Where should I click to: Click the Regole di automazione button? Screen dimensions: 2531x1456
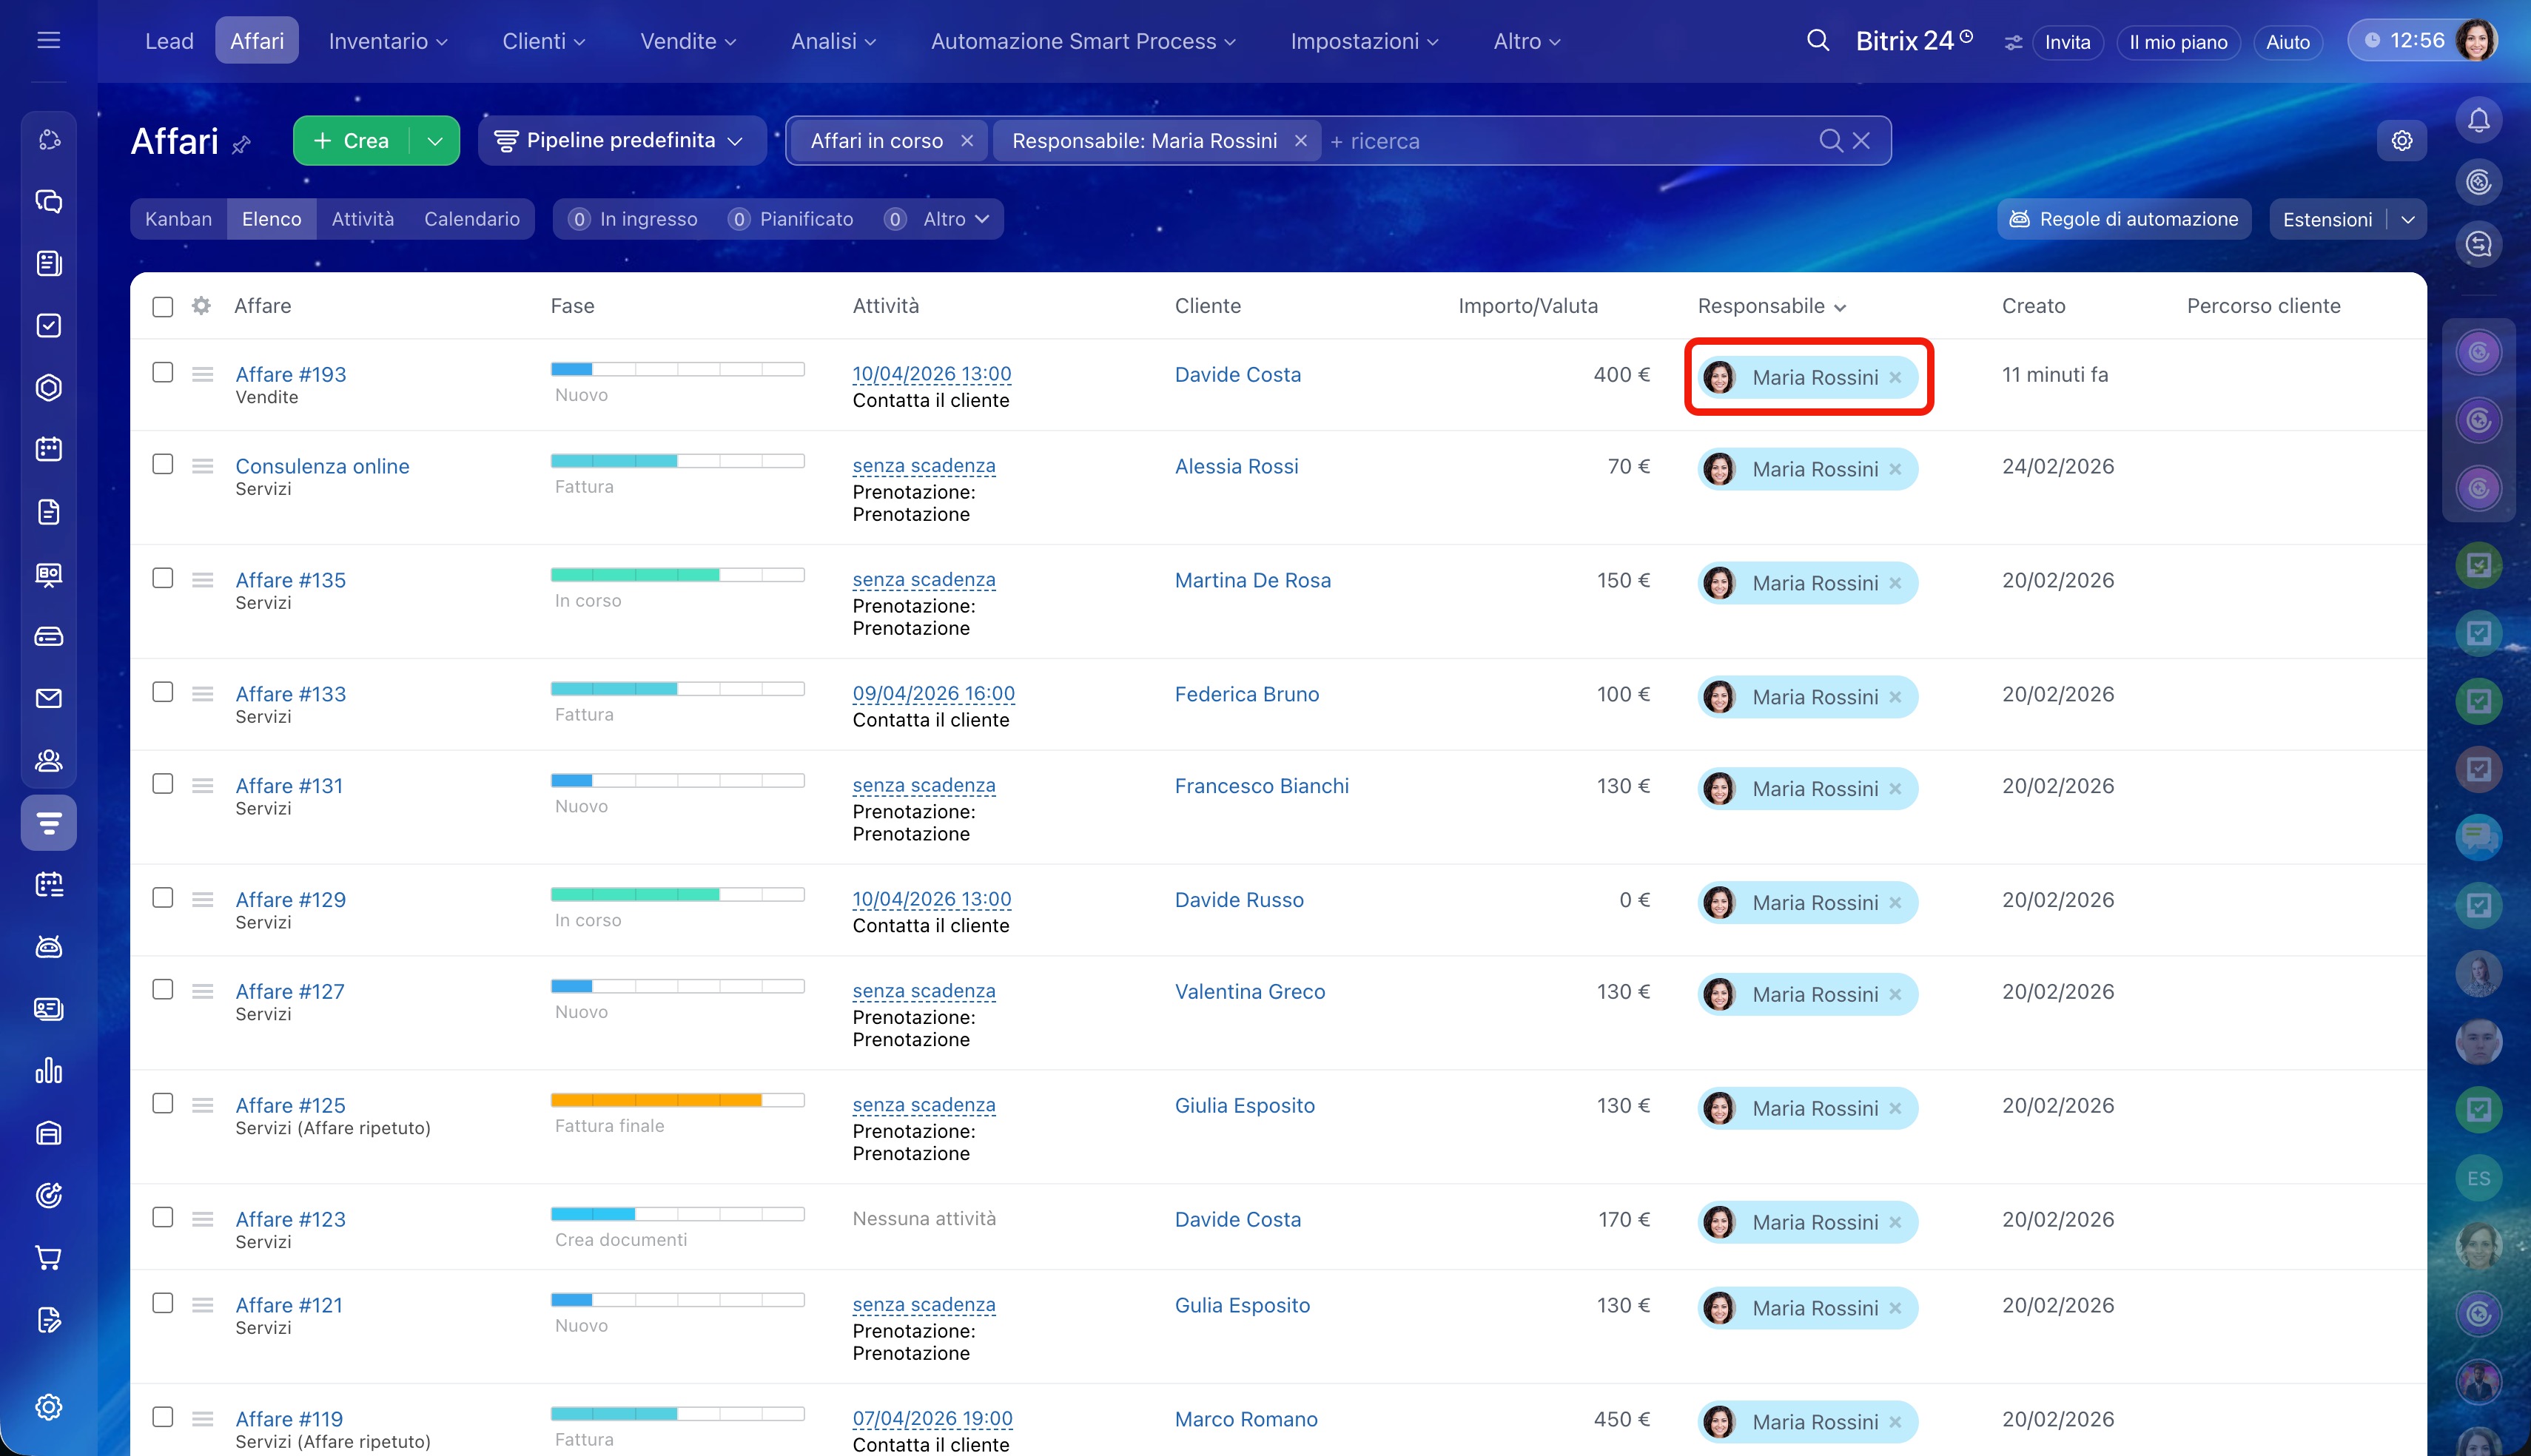pos(2124,219)
